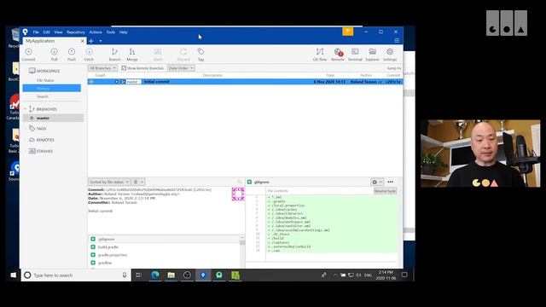The image size is (546, 307).
Task: Select History in the sidebar
Action: pyautogui.click(x=51, y=88)
